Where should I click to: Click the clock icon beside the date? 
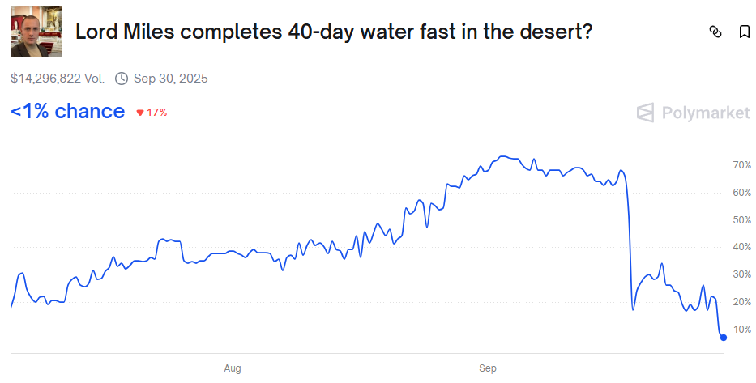point(122,79)
